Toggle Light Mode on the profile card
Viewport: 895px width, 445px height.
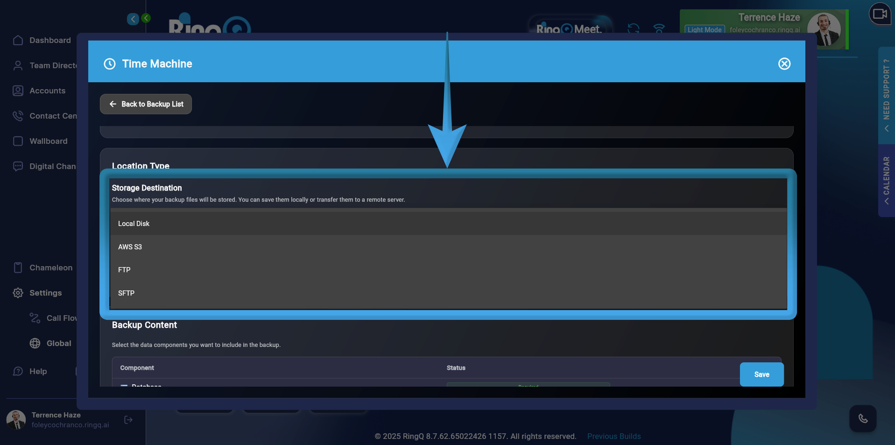pos(704,29)
